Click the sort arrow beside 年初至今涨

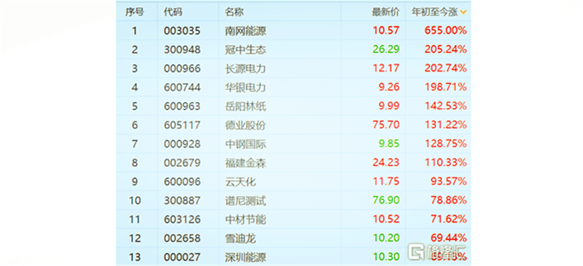click(x=463, y=12)
